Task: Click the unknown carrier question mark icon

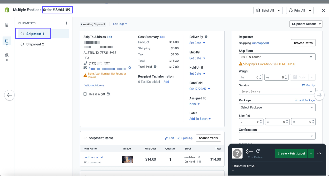Action: (x=237, y=153)
